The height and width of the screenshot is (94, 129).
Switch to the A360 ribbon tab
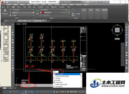tap(47, 7)
